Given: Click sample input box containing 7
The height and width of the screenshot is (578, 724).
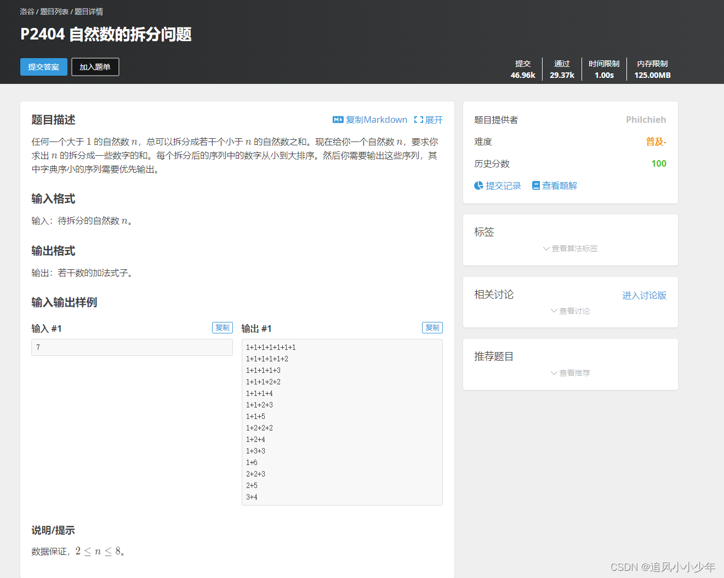Looking at the screenshot, I should pyautogui.click(x=132, y=347).
